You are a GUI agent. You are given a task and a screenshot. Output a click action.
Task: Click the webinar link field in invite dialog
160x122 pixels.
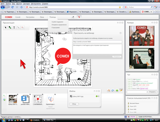point(97,42)
